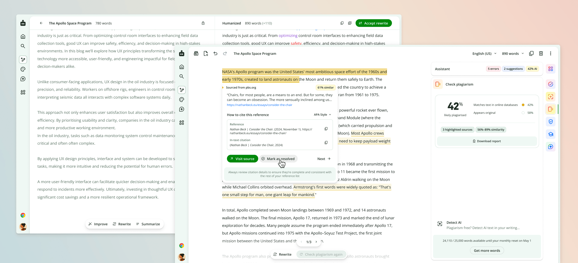Click Download report
The height and width of the screenshot is (263, 578).
(487, 141)
